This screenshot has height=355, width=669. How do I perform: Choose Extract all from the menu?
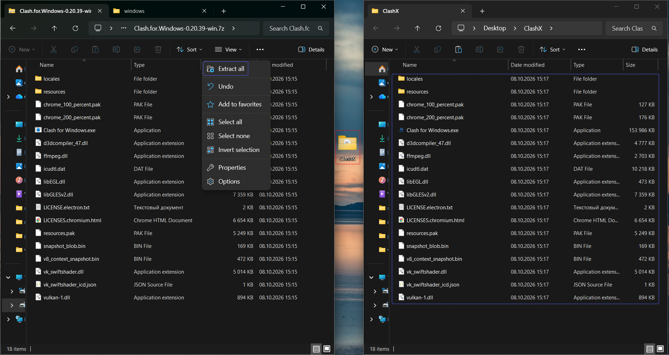(226, 69)
